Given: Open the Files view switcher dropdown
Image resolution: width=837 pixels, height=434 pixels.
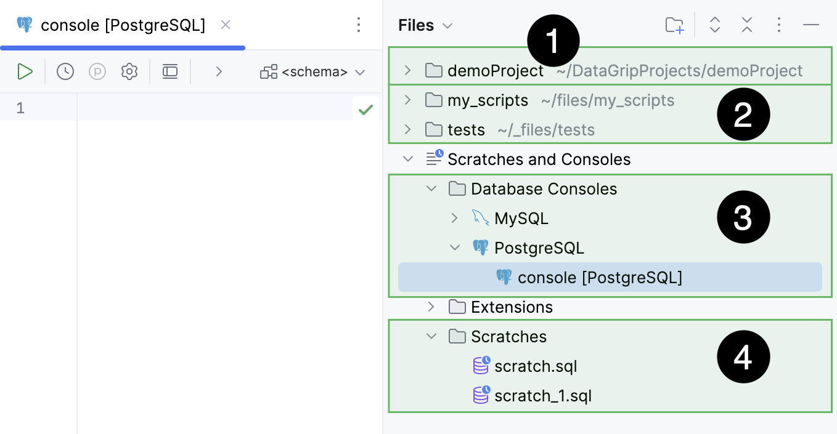Looking at the screenshot, I should 448,25.
